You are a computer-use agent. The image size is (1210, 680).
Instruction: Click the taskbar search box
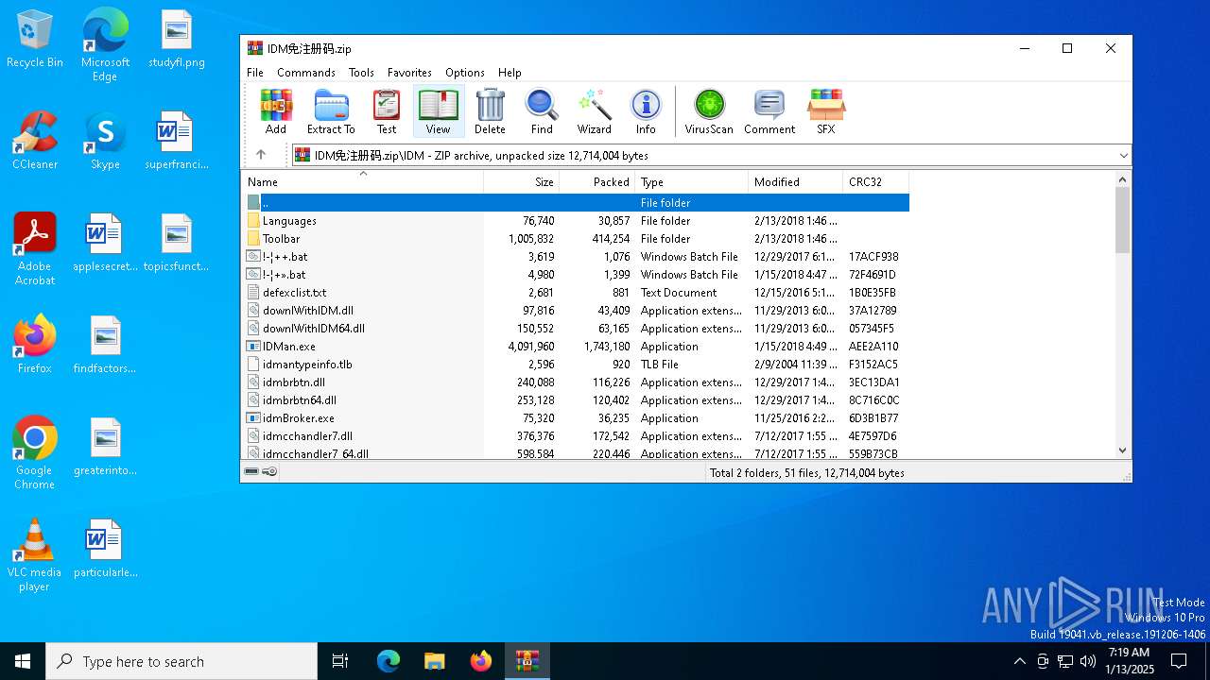(x=181, y=661)
